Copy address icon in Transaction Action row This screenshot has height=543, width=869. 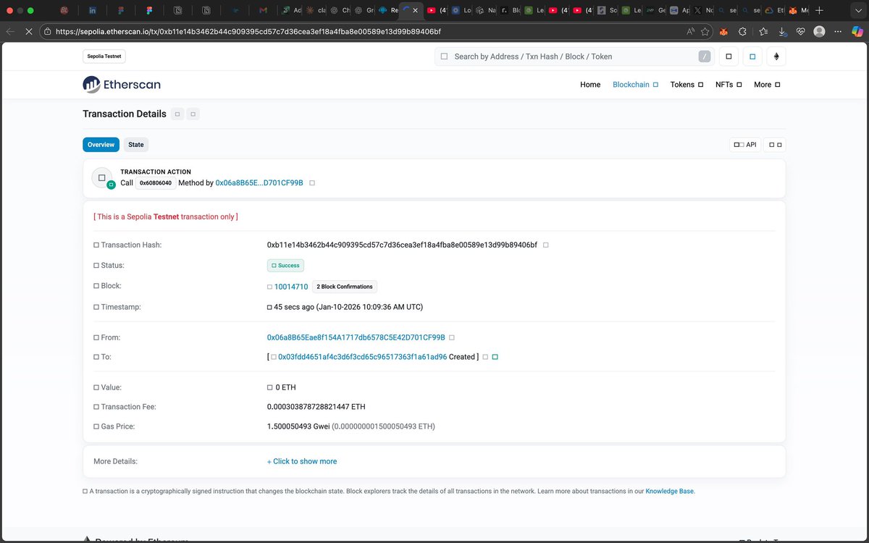[312, 183]
